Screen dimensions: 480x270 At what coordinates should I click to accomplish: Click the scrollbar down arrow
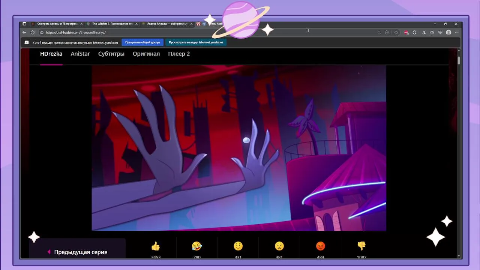459,256
